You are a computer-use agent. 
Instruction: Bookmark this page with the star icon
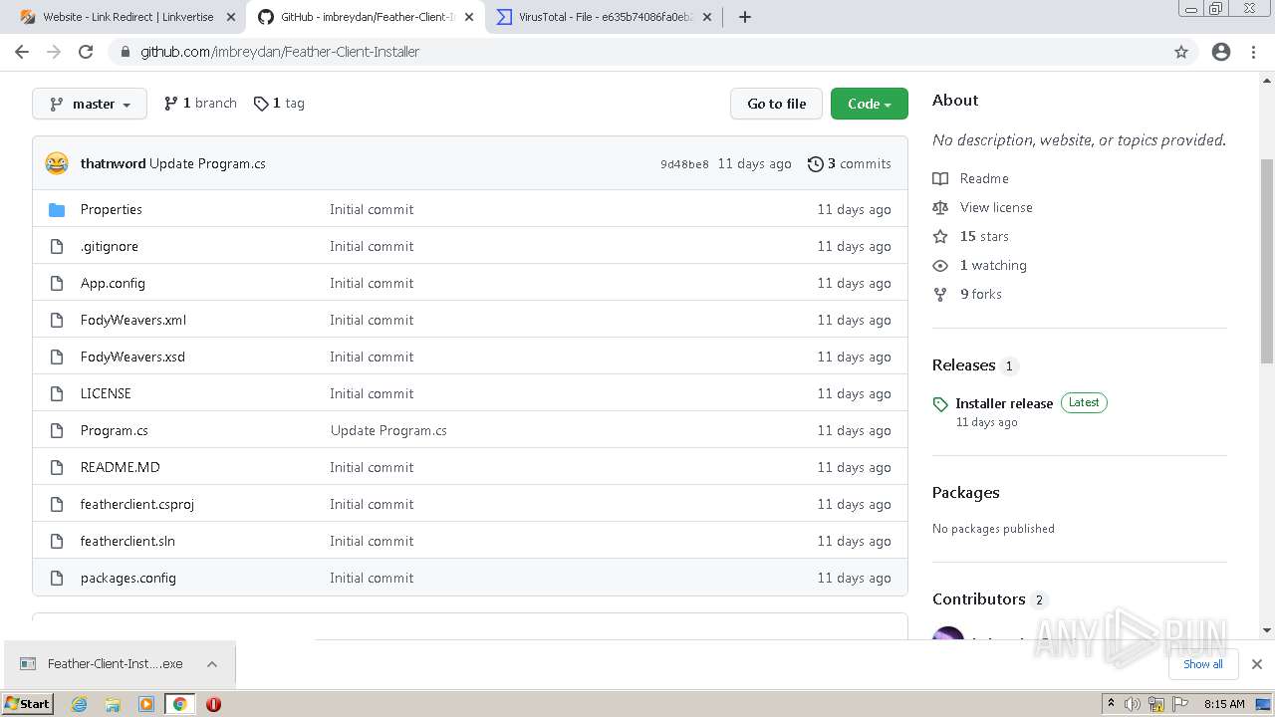(x=1181, y=52)
